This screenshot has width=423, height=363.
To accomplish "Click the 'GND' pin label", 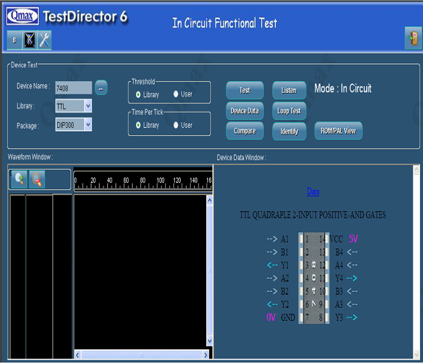I will point(288,318).
